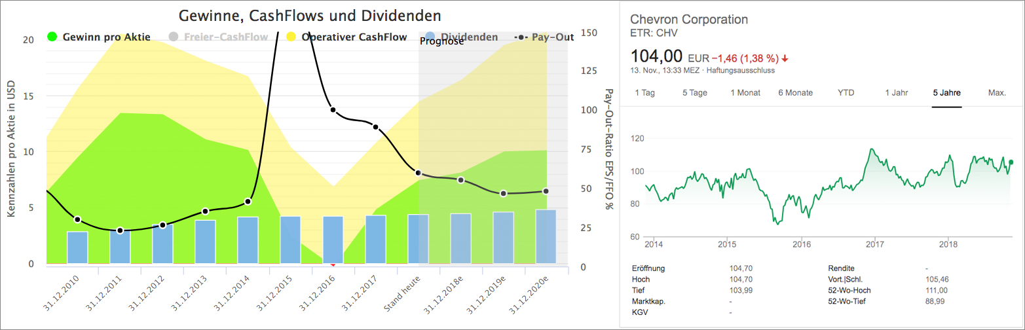
Task: Open the 1 Monat range tab
Action: [745, 93]
